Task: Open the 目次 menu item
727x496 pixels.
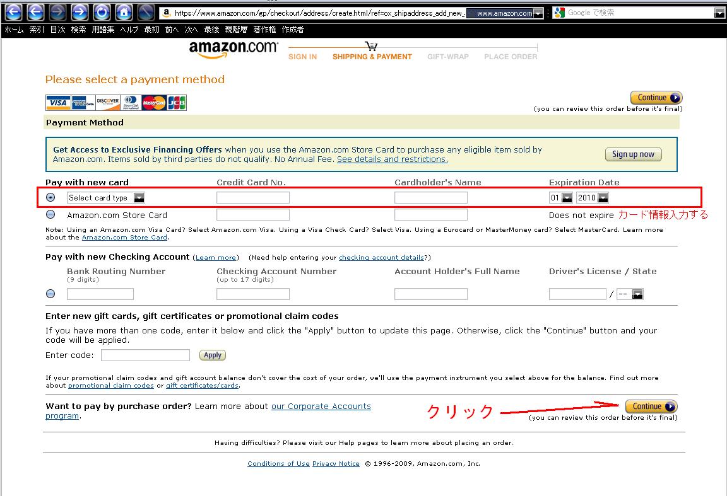Action: tap(57, 30)
